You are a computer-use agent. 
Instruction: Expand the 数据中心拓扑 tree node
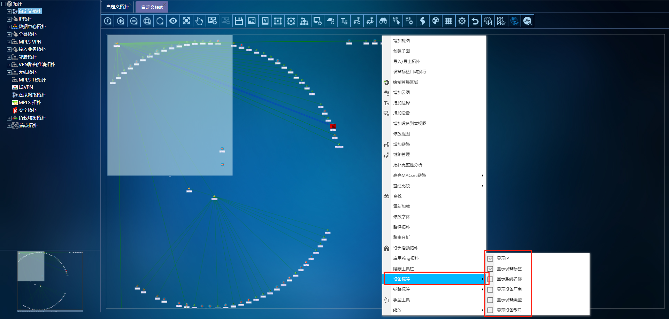point(9,27)
